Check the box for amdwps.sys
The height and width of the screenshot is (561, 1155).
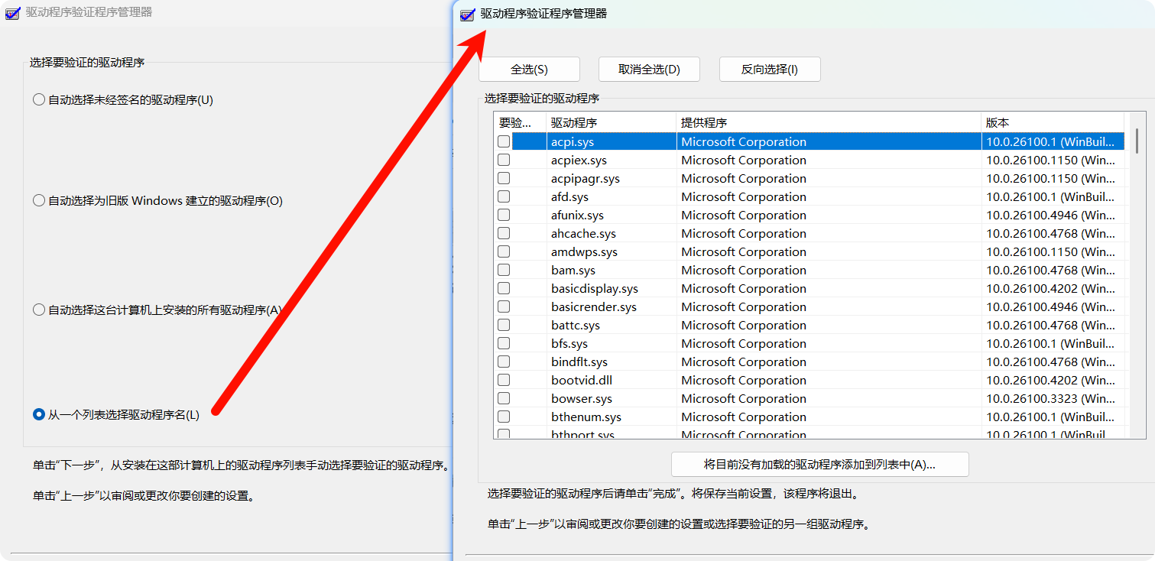click(504, 251)
